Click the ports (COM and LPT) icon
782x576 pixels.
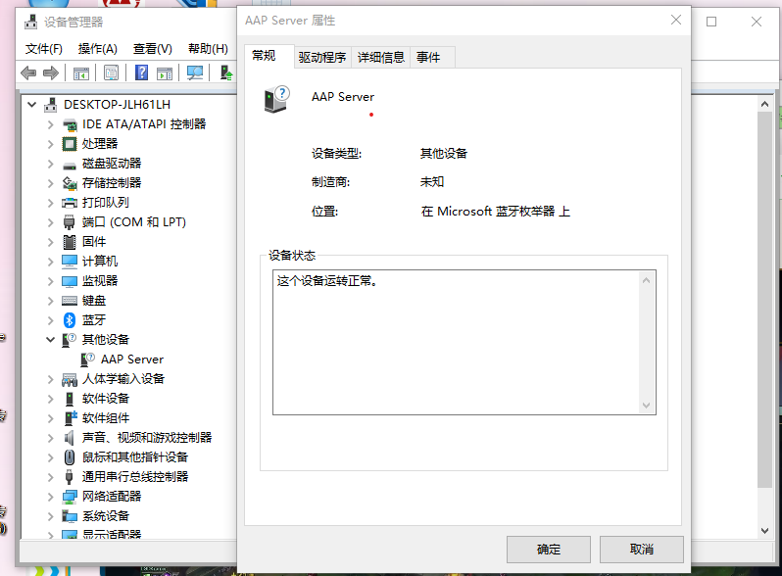(x=70, y=222)
